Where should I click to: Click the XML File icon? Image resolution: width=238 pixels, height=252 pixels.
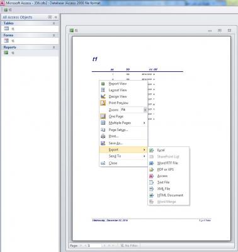tap(151, 189)
